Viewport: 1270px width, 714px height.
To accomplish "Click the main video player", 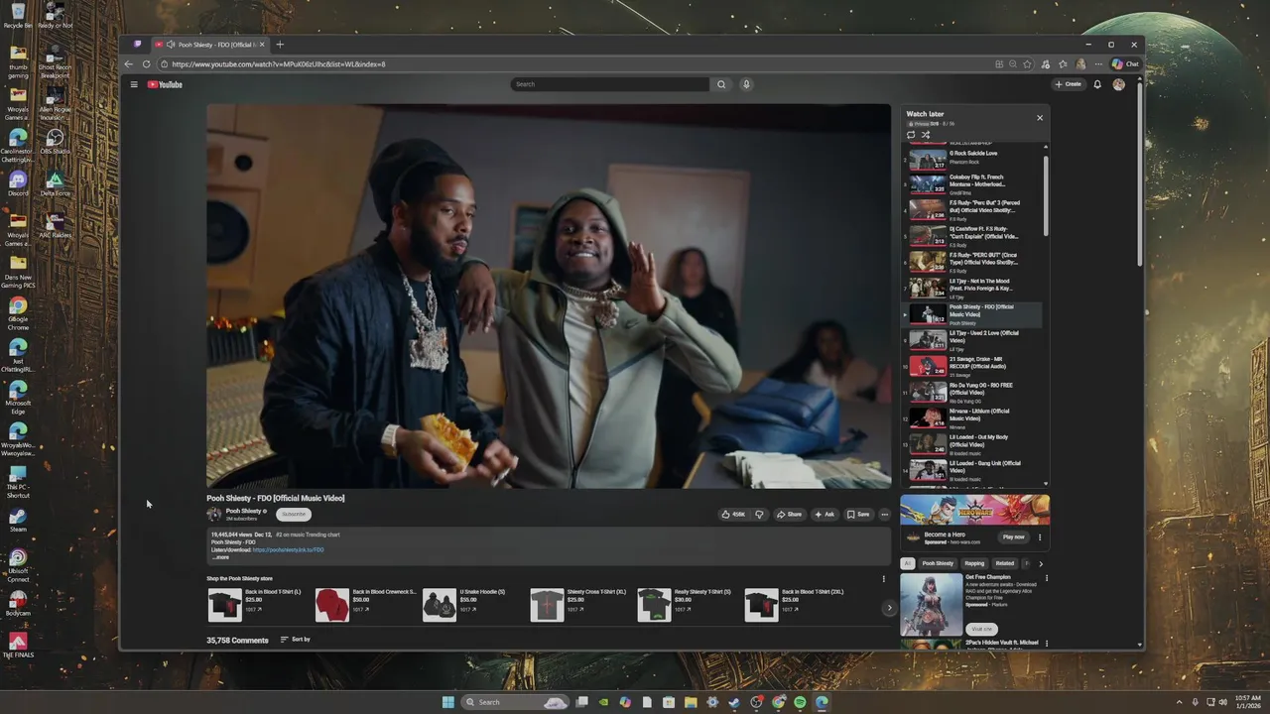I will [549, 296].
